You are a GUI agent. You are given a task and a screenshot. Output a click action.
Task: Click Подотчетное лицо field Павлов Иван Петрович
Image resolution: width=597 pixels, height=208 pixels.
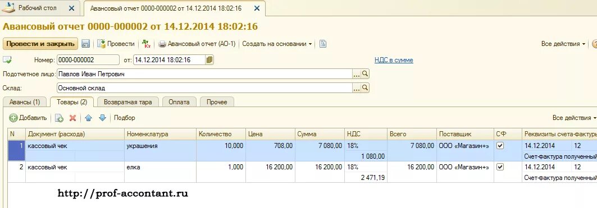click(x=204, y=74)
